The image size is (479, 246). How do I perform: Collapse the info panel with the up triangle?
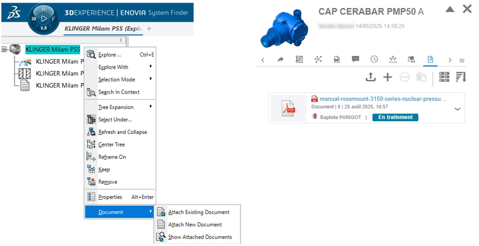tap(450, 9)
